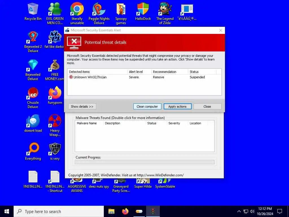Click the Alert level column header

139,72
